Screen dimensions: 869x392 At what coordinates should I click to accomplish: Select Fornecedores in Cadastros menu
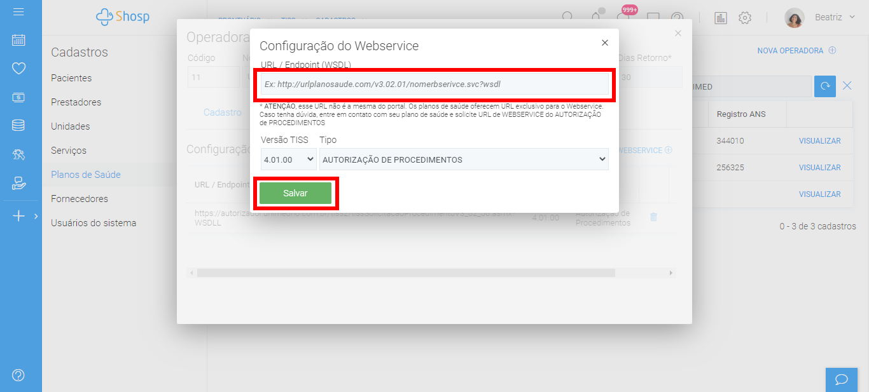coord(80,199)
